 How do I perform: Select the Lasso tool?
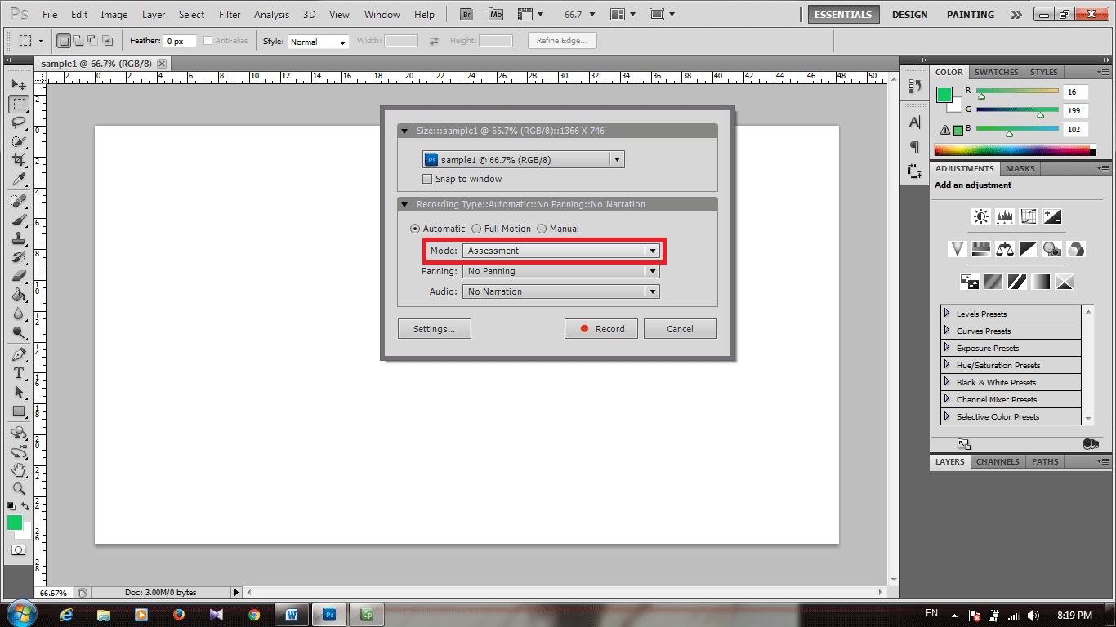coord(19,122)
